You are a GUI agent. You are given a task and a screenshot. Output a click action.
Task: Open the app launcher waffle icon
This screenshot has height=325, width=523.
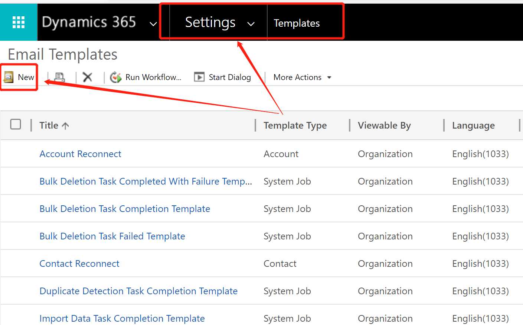pos(19,22)
